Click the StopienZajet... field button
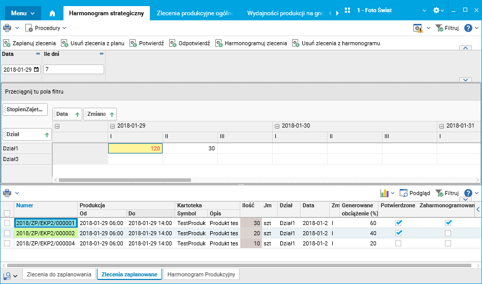482x284 pixels. pos(25,109)
